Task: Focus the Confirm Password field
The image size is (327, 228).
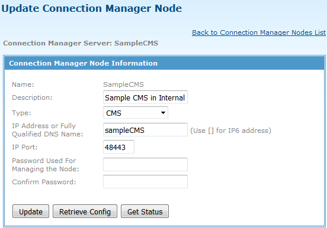Action: (145, 181)
